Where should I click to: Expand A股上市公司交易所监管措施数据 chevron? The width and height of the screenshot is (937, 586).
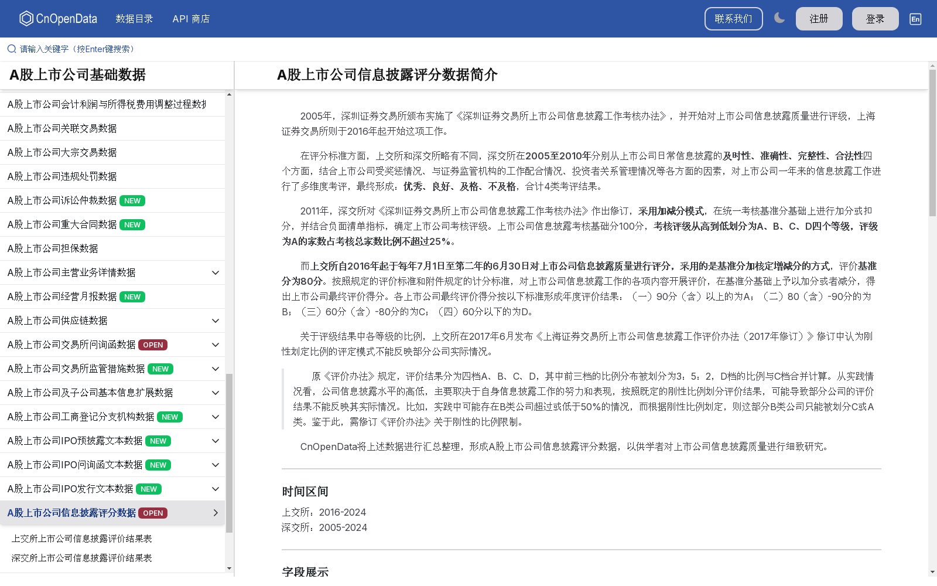216,369
